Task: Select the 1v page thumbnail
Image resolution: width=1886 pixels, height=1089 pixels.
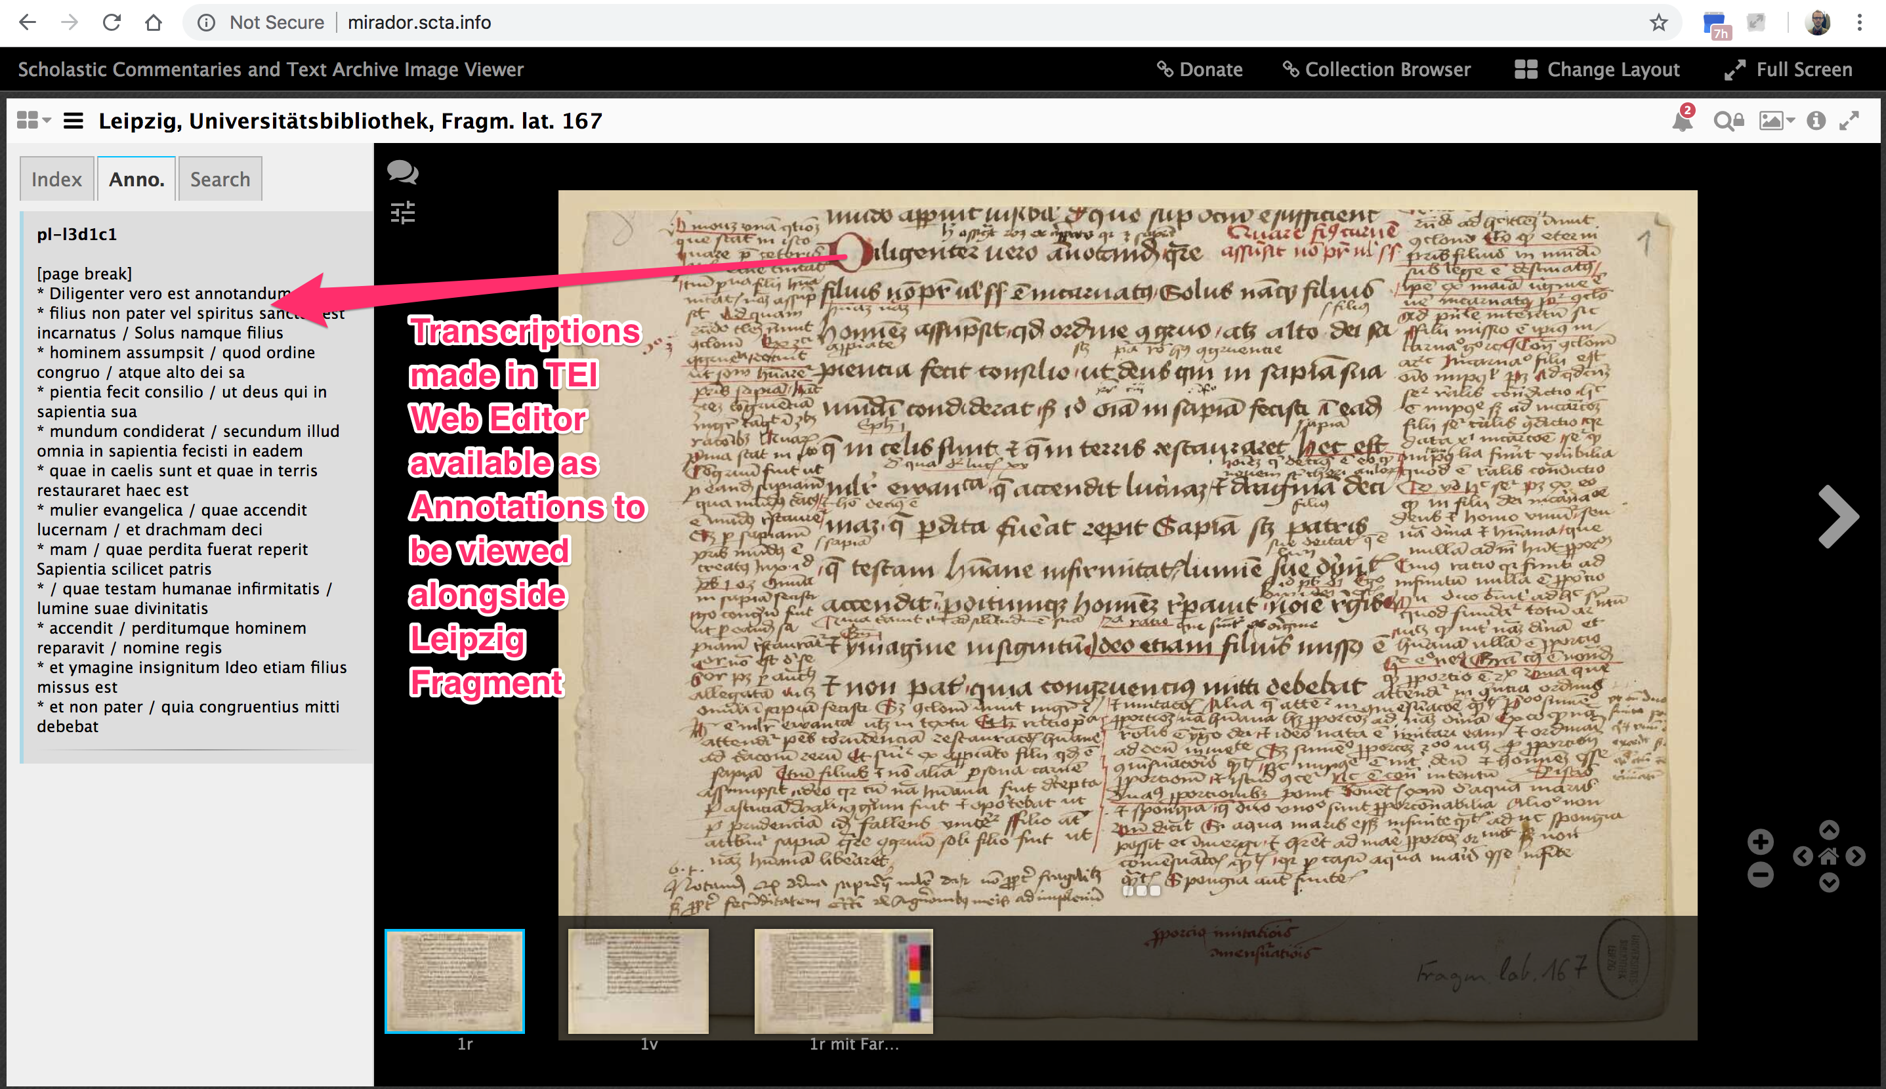Action: coord(638,981)
